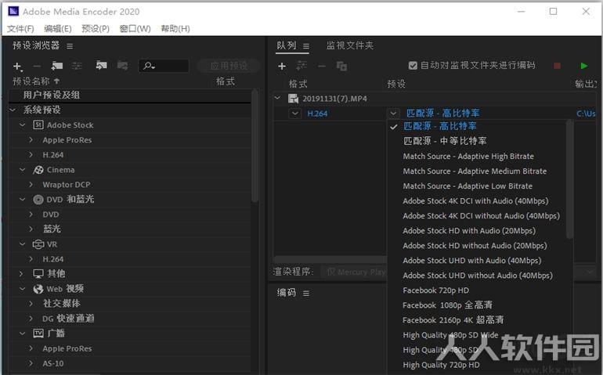603x375 pixels.
Task: Click the export presets icon
Action: tap(122, 66)
